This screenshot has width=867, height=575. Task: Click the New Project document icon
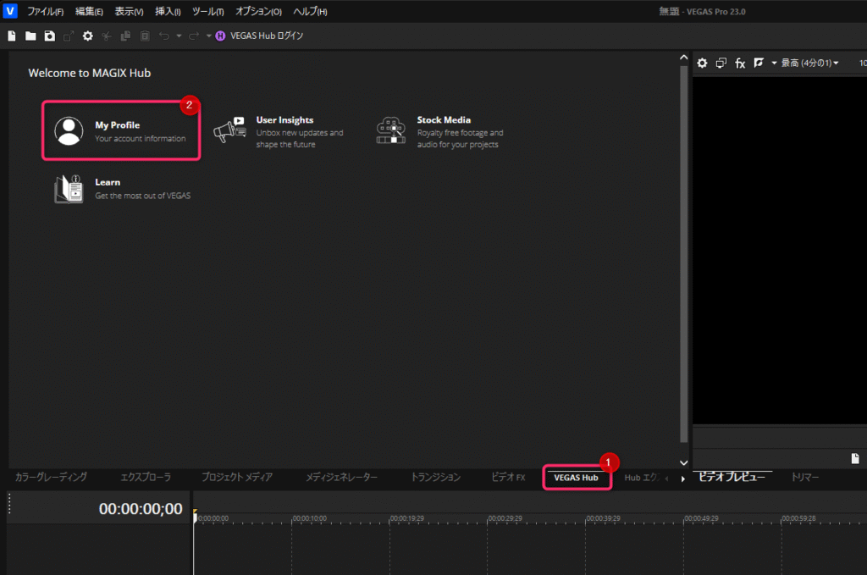click(x=12, y=36)
